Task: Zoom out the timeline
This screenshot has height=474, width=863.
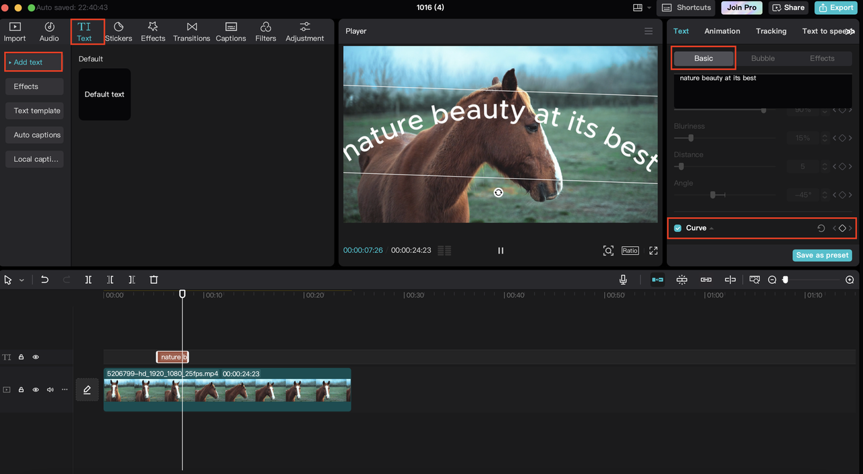Action: 772,280
